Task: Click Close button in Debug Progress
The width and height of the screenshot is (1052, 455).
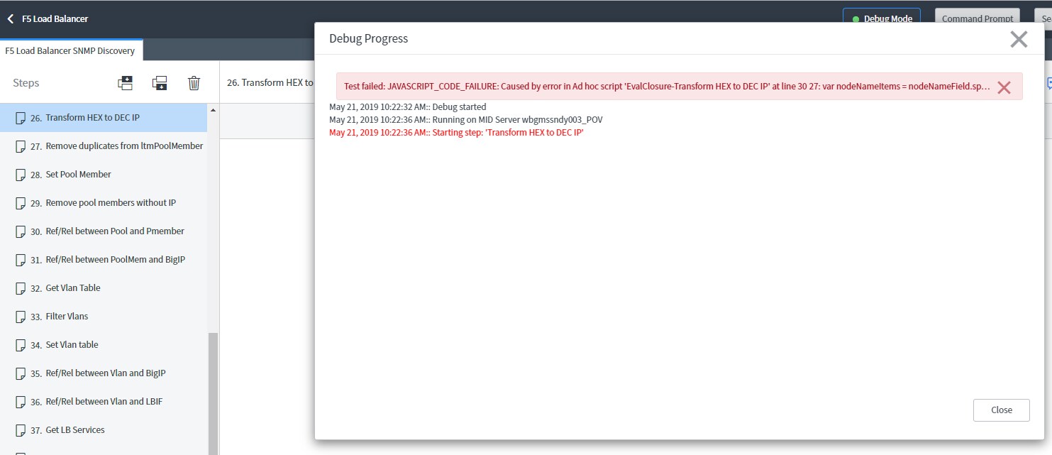Action: coord(1001,410)
